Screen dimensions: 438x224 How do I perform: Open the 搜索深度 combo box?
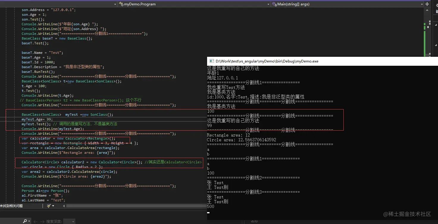[x=69, y=222]
